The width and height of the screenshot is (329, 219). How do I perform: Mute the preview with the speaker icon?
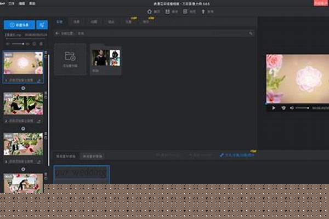click(292, 108)
